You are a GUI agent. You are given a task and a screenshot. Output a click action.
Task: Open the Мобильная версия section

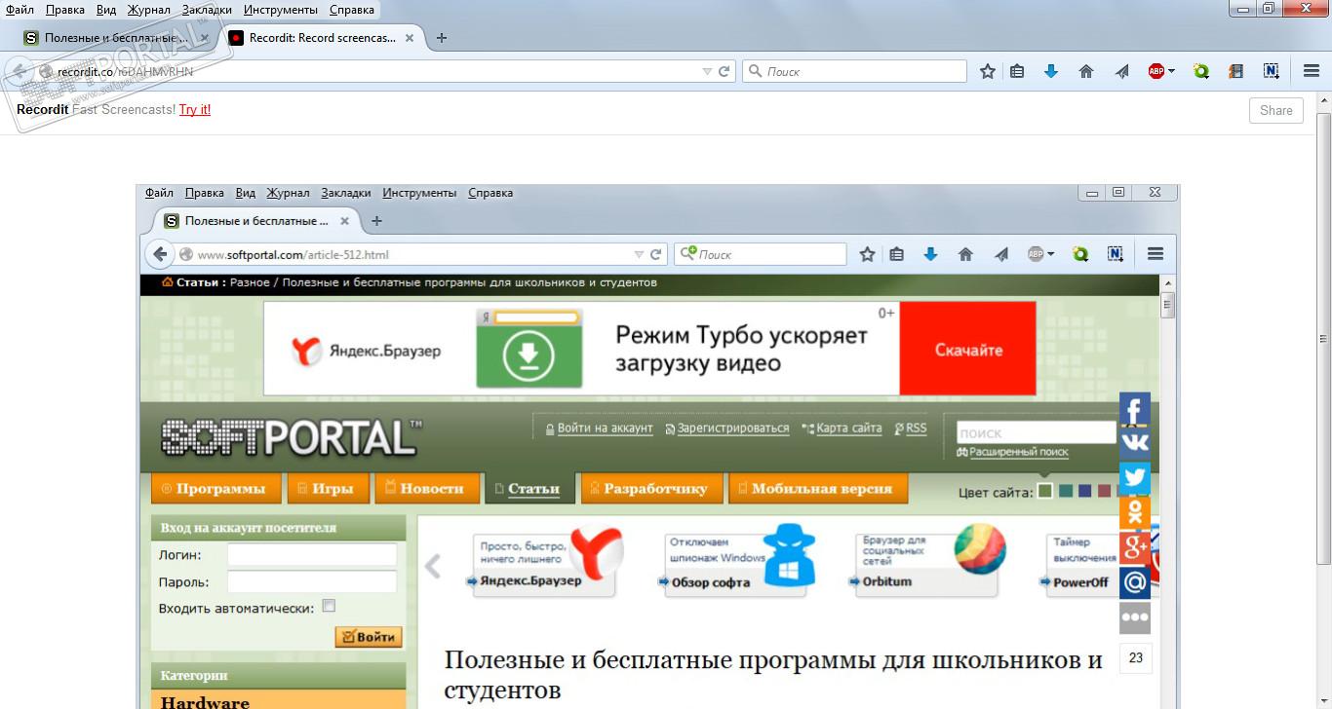[818, 489]
